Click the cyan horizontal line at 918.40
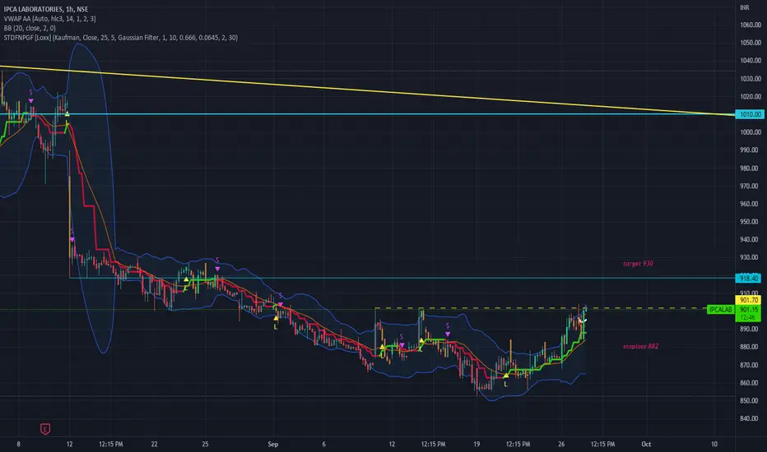 coord(401,278)
